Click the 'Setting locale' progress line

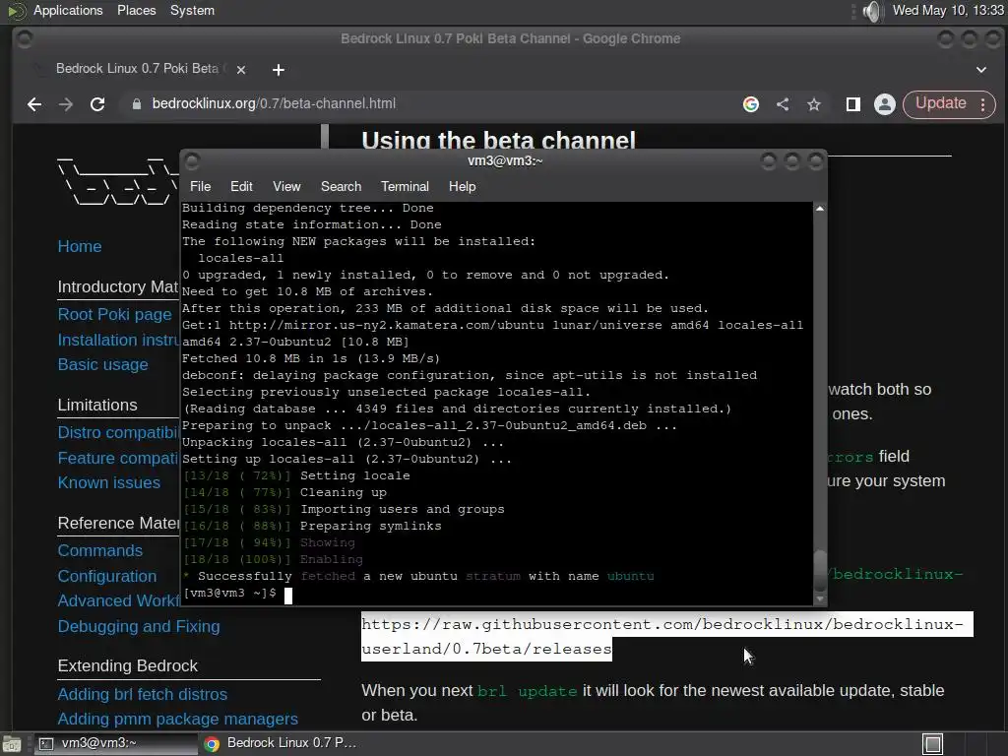click(x=296, y=475)
